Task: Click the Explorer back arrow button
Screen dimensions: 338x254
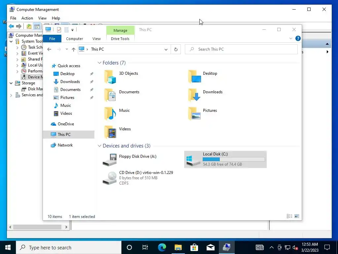Action: coord(49,50)
